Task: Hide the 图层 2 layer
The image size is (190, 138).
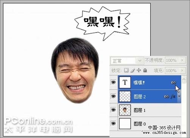Action: [x=114, y=96]
